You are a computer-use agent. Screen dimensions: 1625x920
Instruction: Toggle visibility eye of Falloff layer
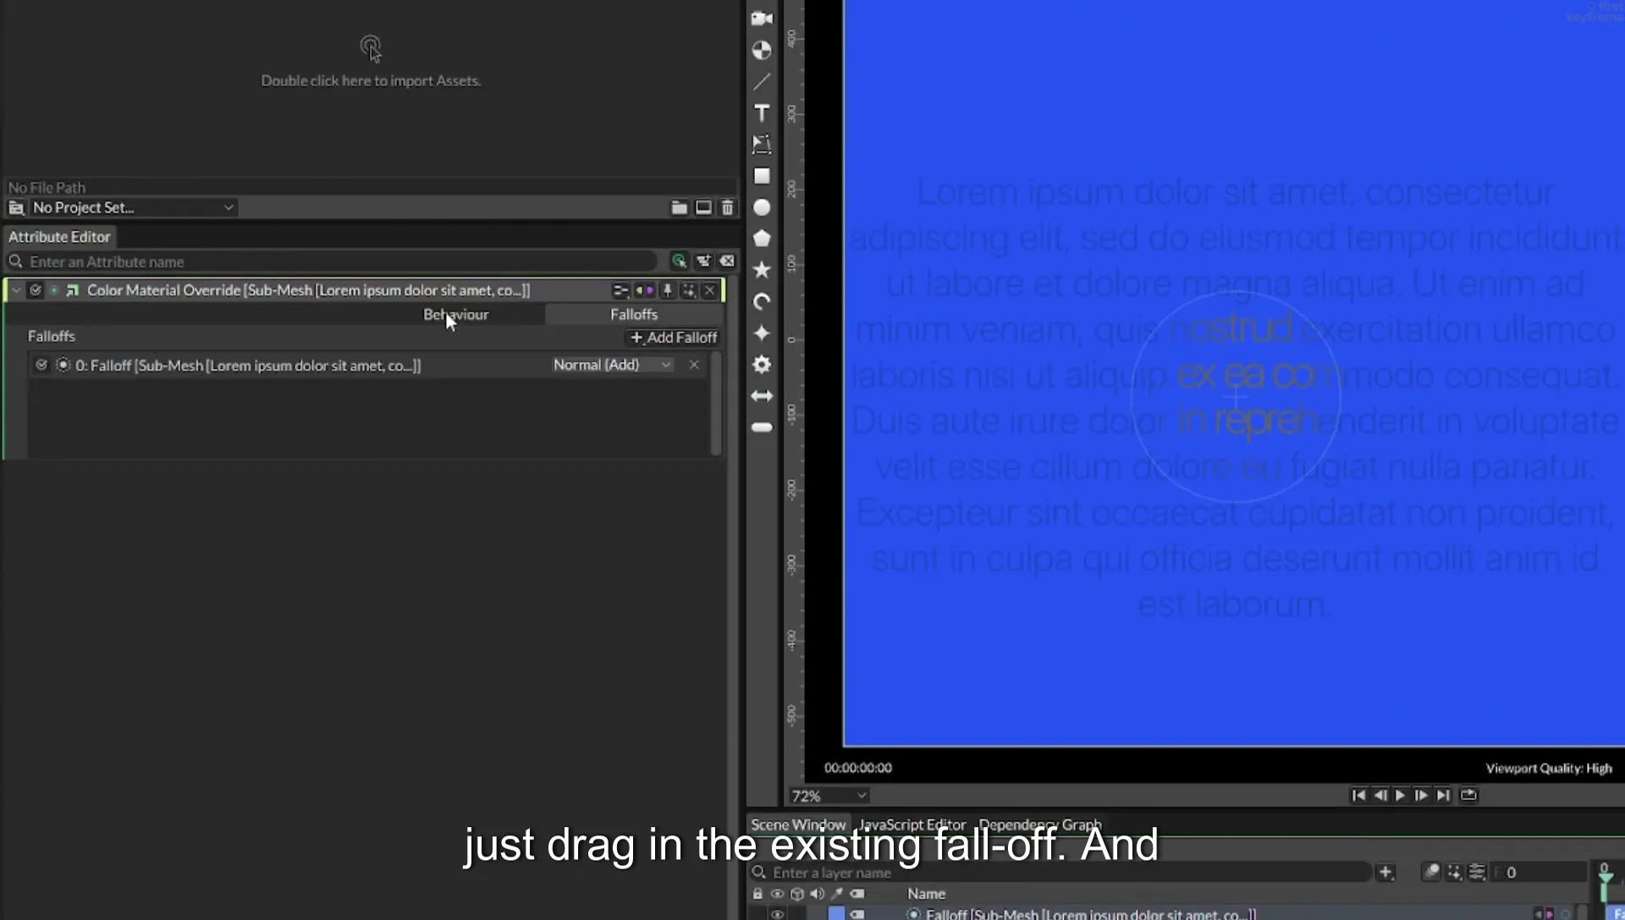coord(777,914)
